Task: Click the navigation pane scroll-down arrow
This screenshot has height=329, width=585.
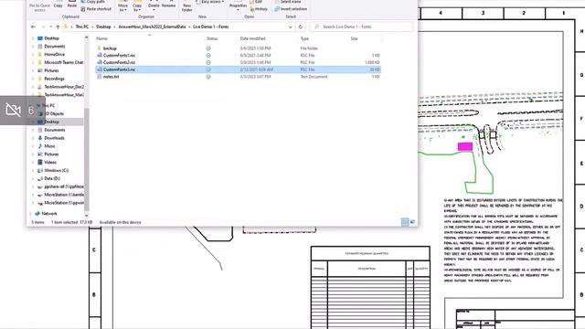Action: pos(87,216)
